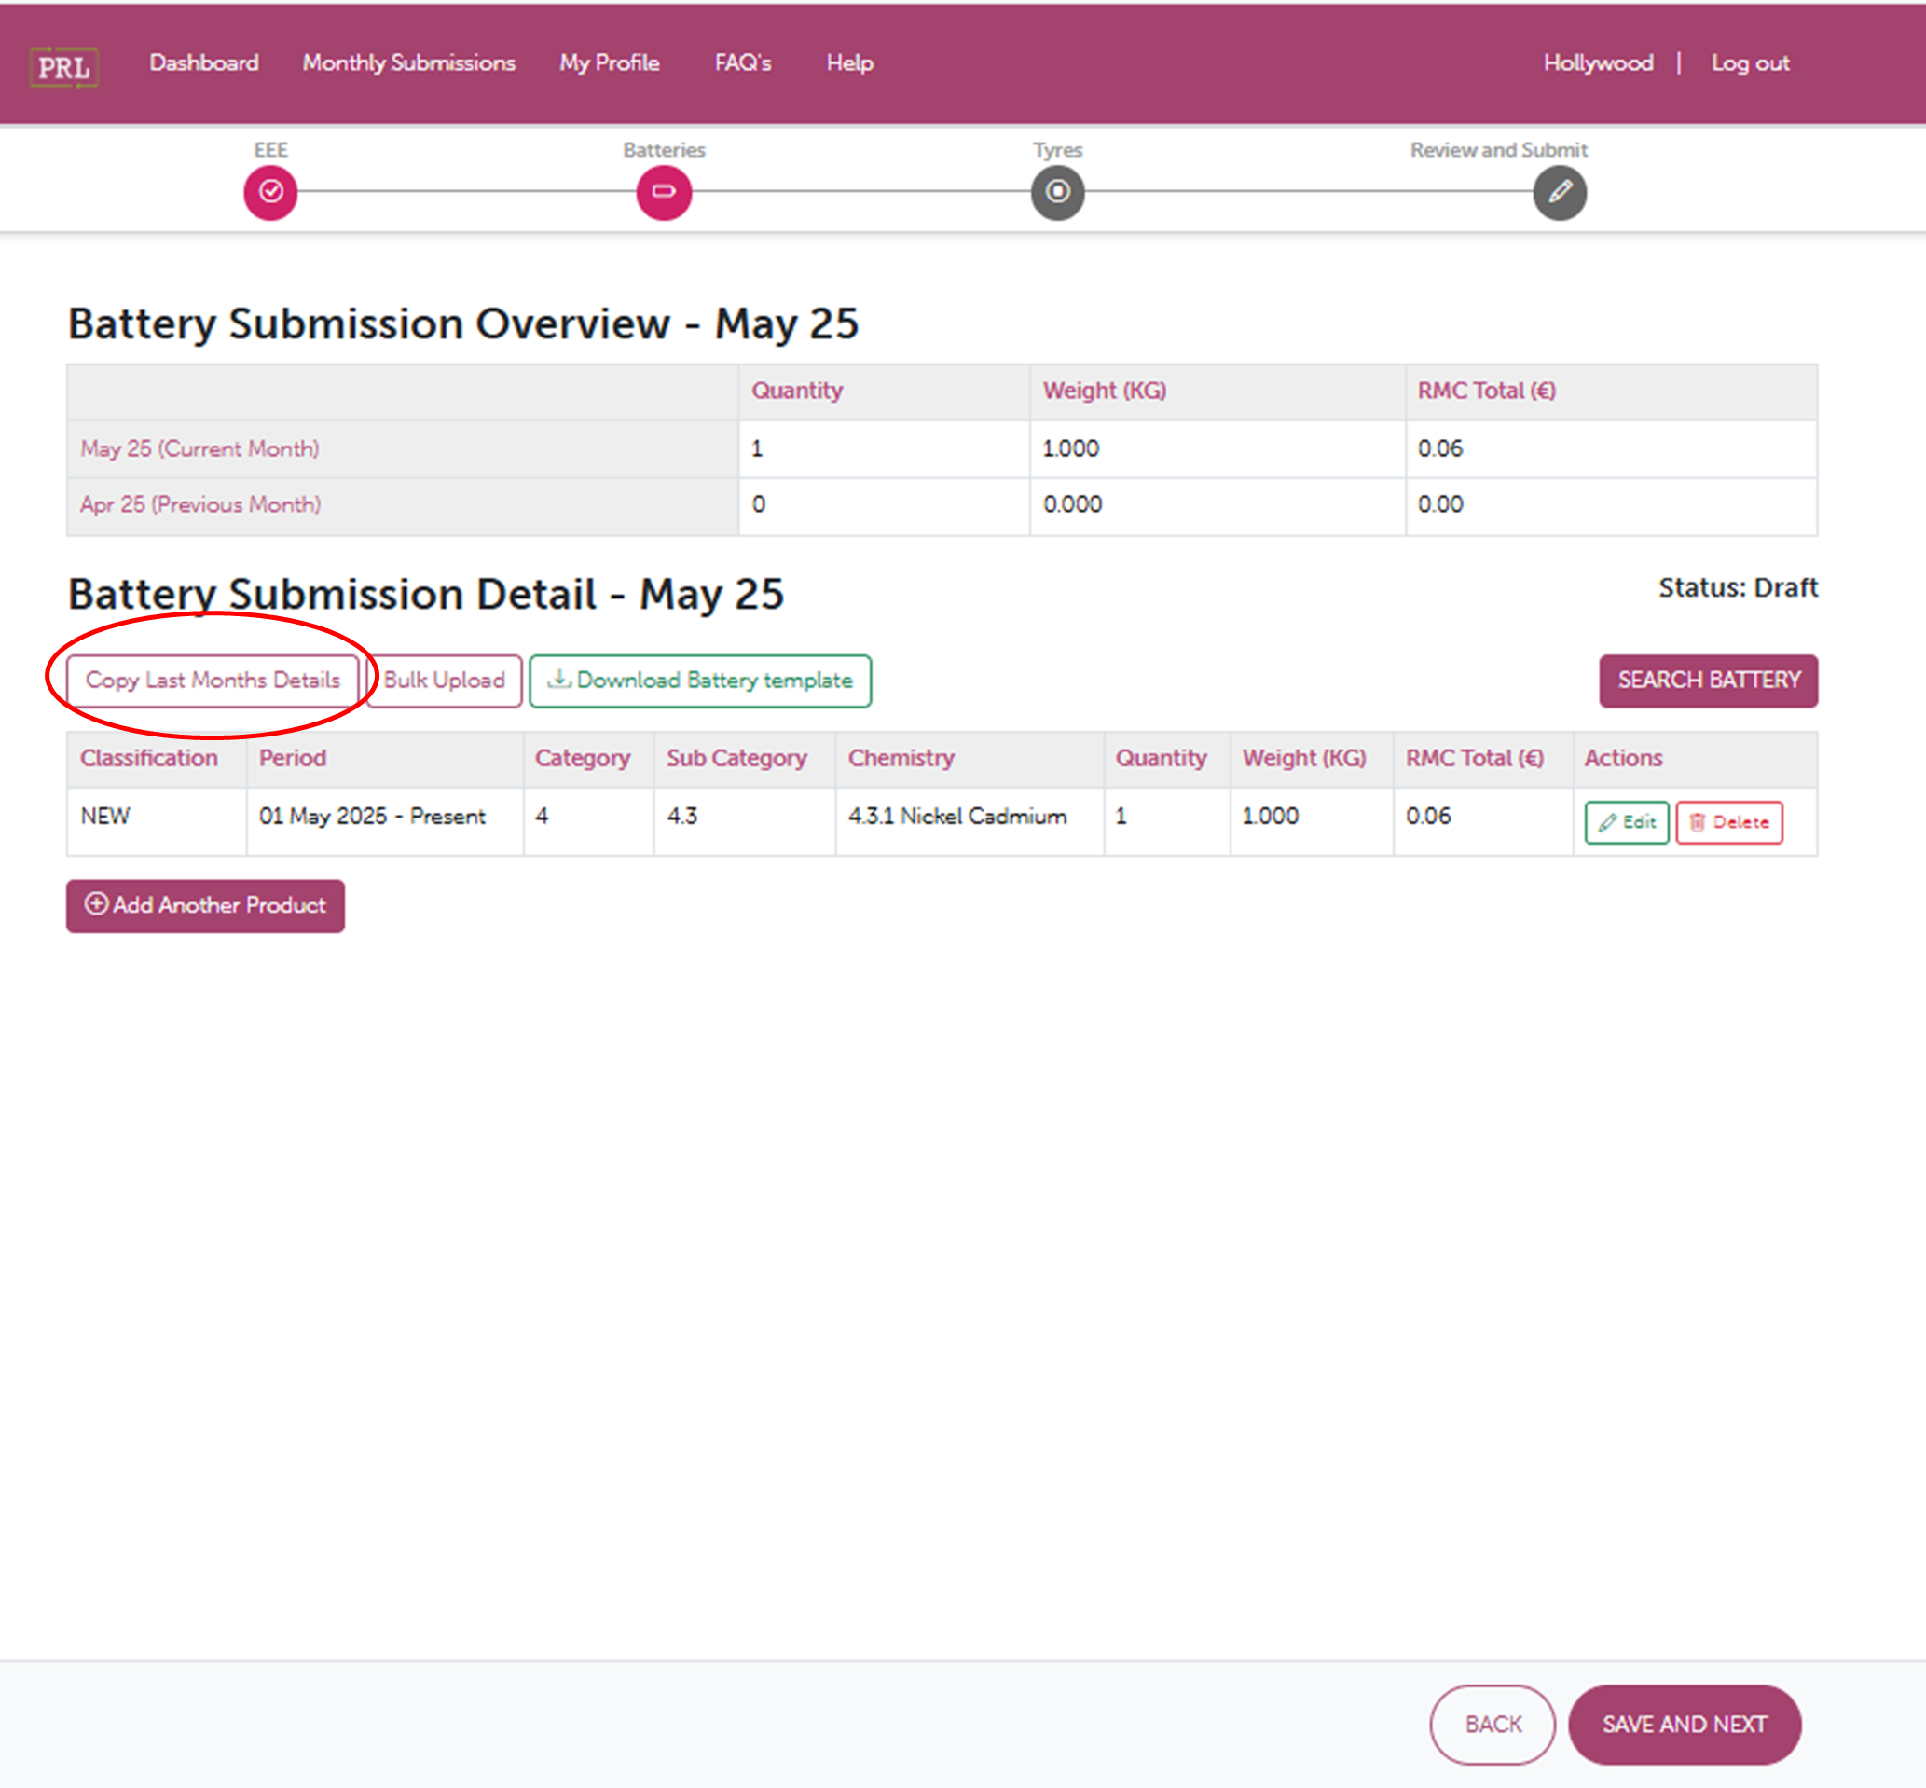Click the Tyres step circle icon
This screenshot has width=1926, height=1788.
(1058, 193)
